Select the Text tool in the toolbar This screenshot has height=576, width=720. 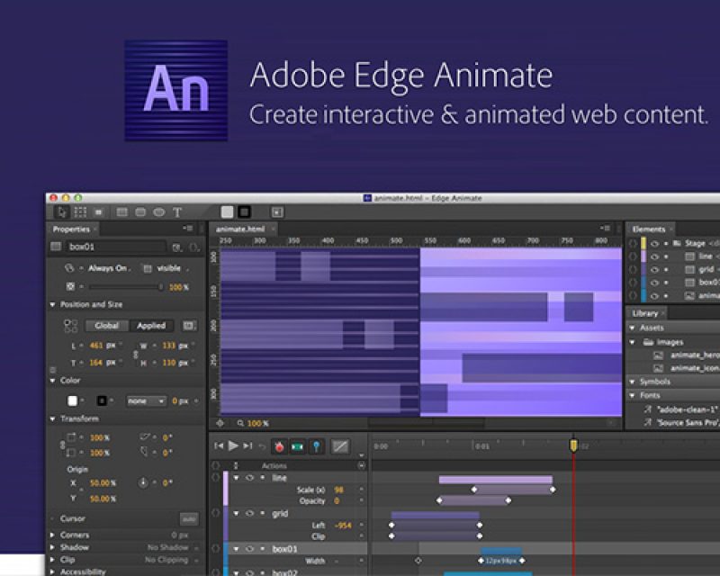tap(179, 212)
